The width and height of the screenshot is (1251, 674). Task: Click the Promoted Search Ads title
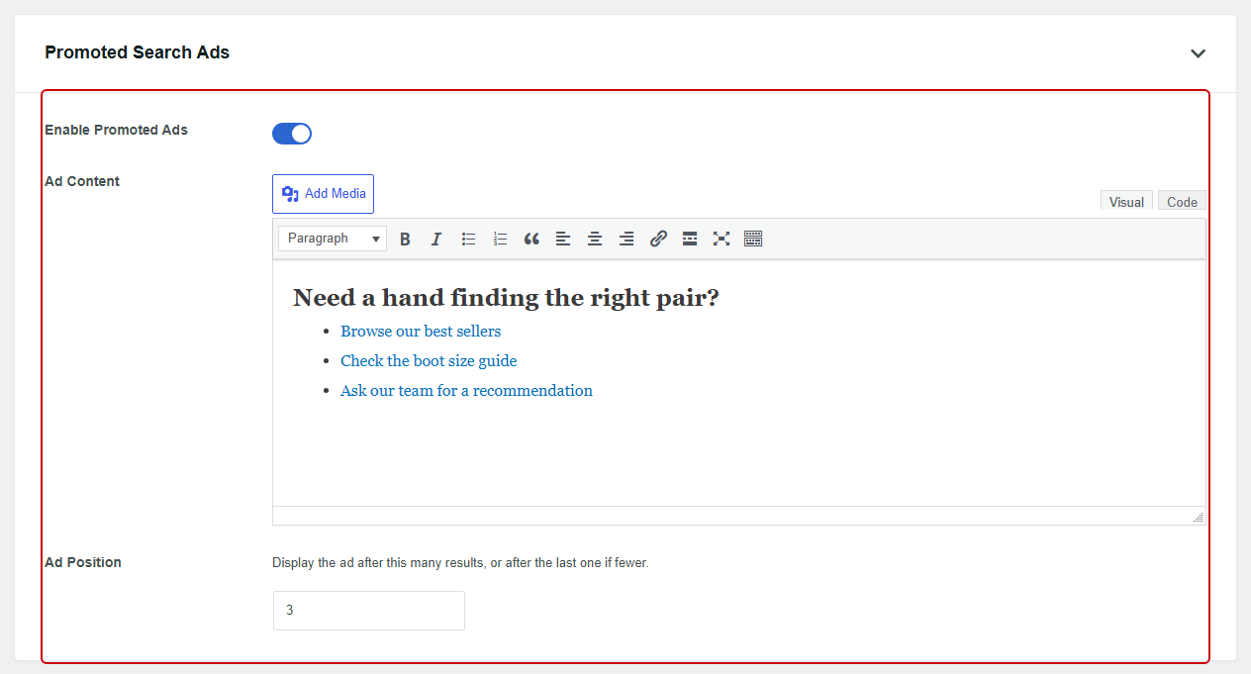(x=137, y=52)
